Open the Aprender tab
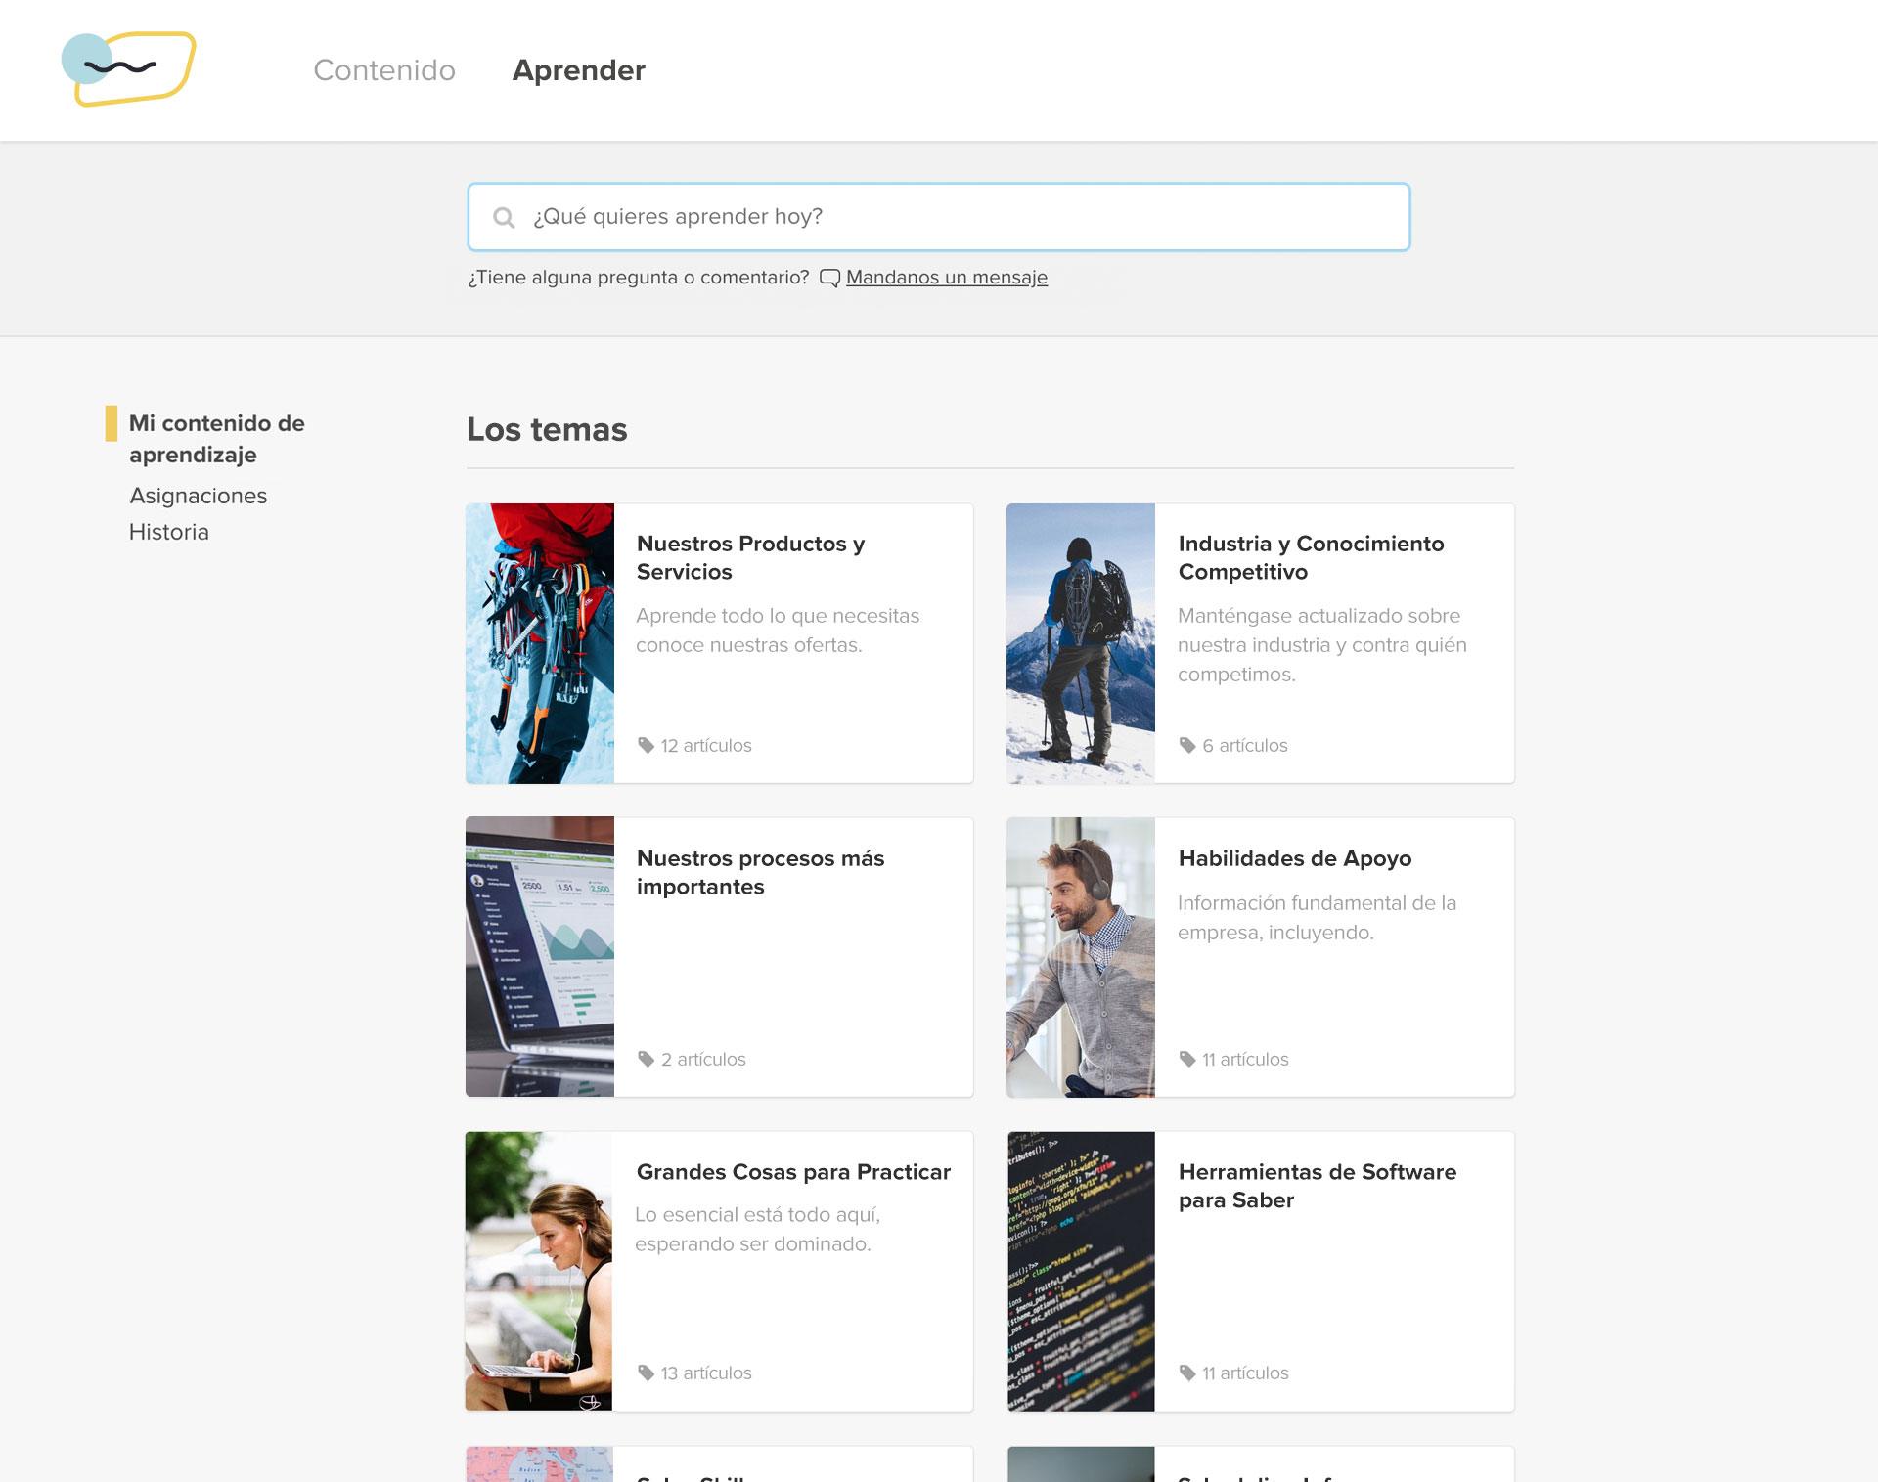Screen dimensions: 1878x1482 [x=579, y=70]
